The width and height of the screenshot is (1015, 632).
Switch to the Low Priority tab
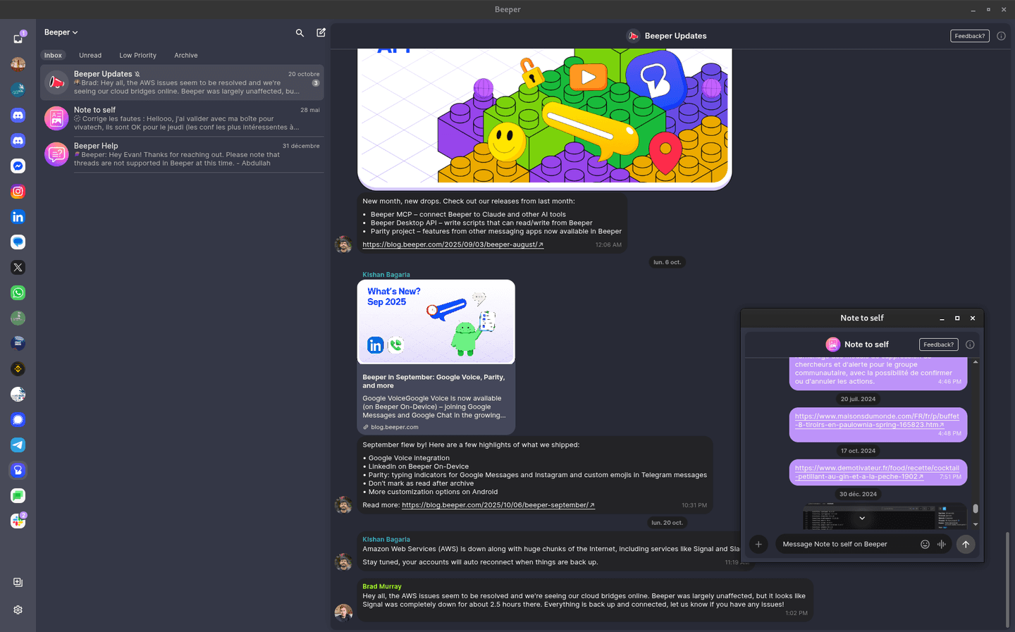pos(137,55)
